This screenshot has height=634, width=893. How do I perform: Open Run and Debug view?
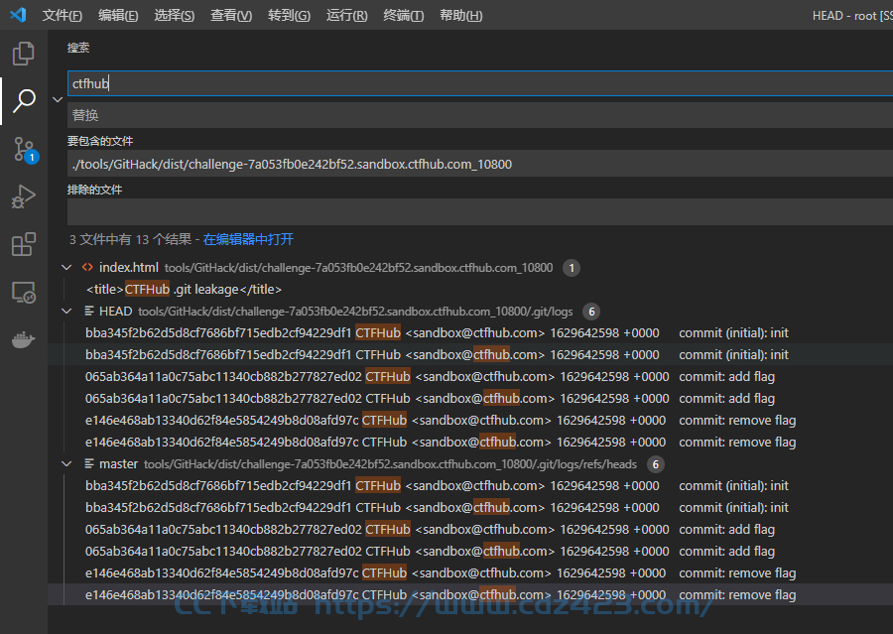pyautogui.click(x=24, y=197)
